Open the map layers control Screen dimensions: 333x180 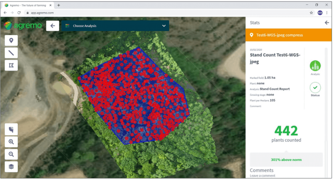click(x=11, y=166)
